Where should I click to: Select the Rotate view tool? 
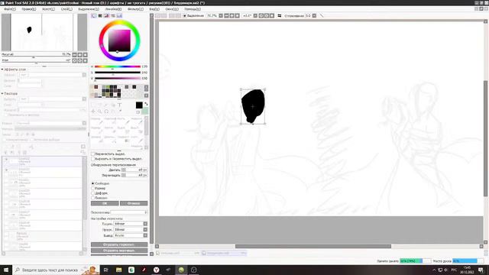(106, 112)
